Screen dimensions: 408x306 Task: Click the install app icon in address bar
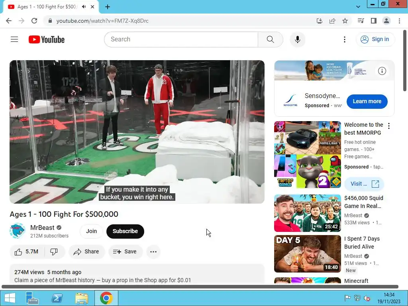click(x=319, y=21)
